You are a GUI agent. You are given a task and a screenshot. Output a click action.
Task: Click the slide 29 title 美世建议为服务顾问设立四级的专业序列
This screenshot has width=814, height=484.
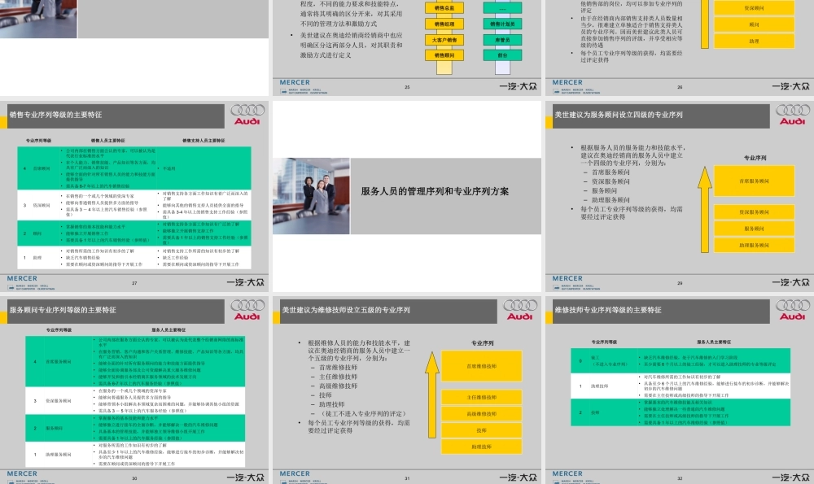619,115
